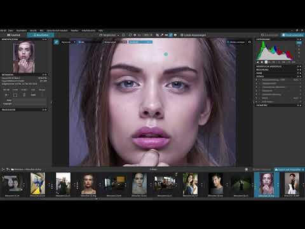The image size is (305, 229).
Task: Click the Lokale Anpassungen button
Action: [x=193, y=35]
